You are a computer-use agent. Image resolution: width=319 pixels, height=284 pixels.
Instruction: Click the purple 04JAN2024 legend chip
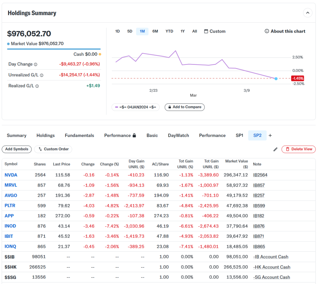point(136,107)
